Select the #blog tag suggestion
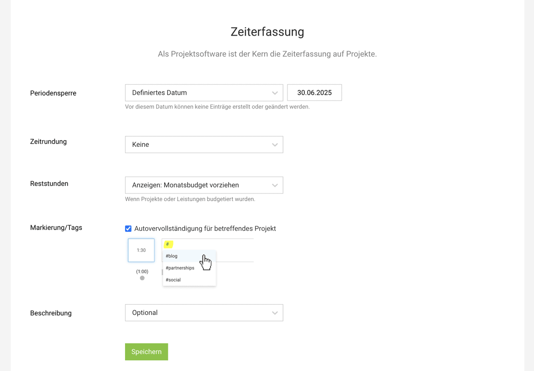The image size is (534, 371). pyautogui.click(x=171, y=256)
